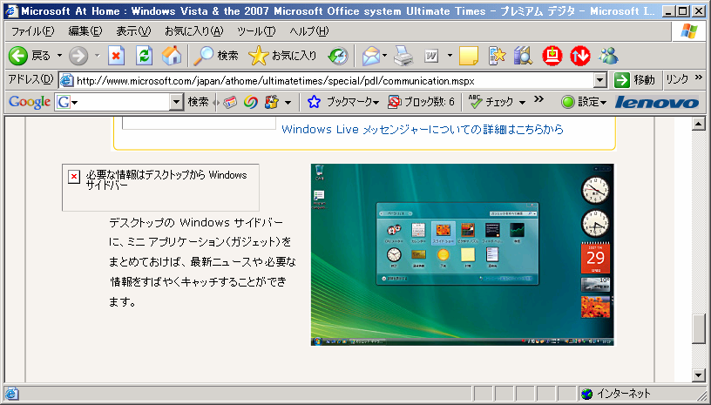This screenshot has width=711, height=405.
Task: Click into the address URL field
Action: click(x=326, y=81)
